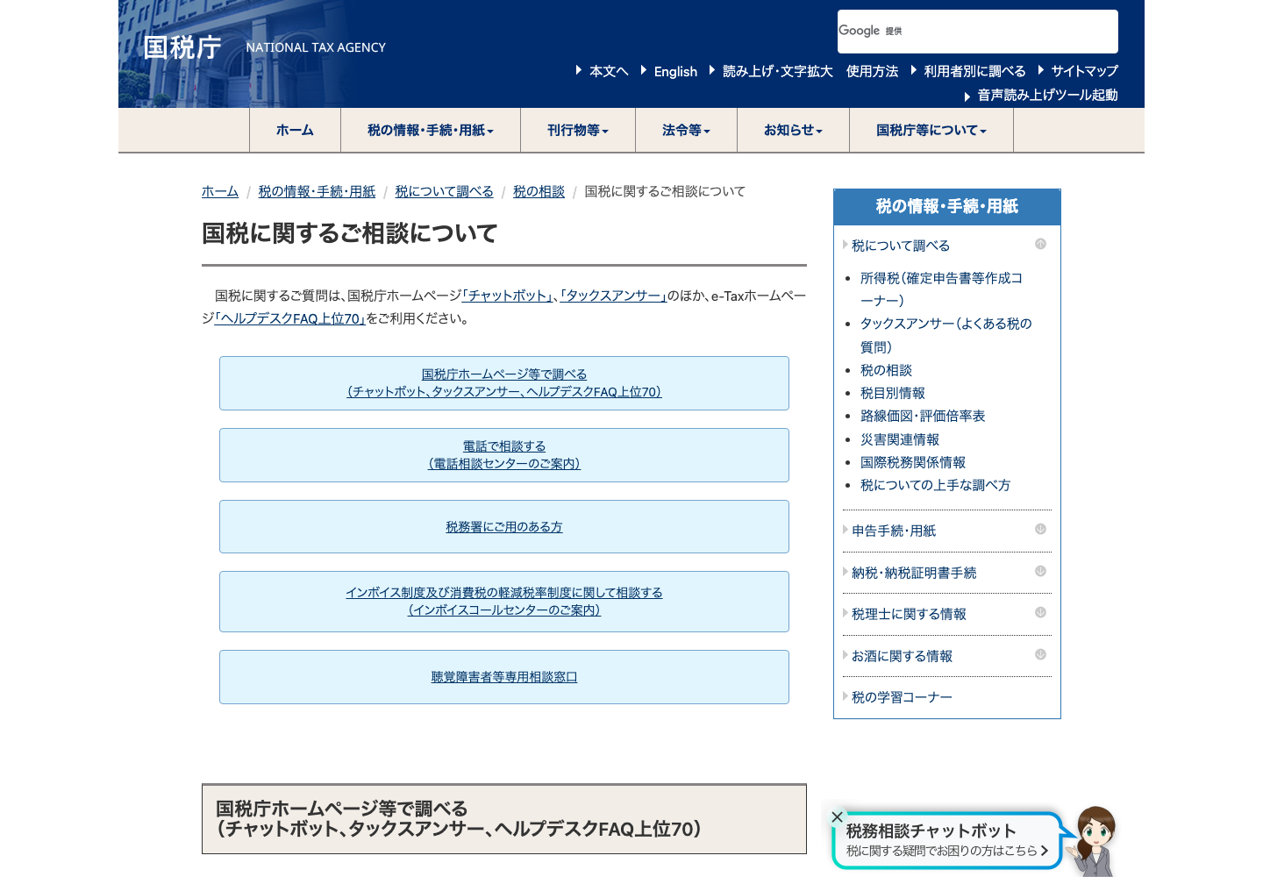Open the ヘルプデスクFAQ上位70 inline link
The image size is (1263, 877).
[290, 318]
